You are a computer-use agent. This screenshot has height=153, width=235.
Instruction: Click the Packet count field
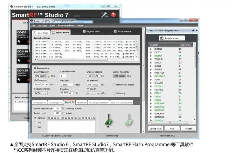pos(58,113)
